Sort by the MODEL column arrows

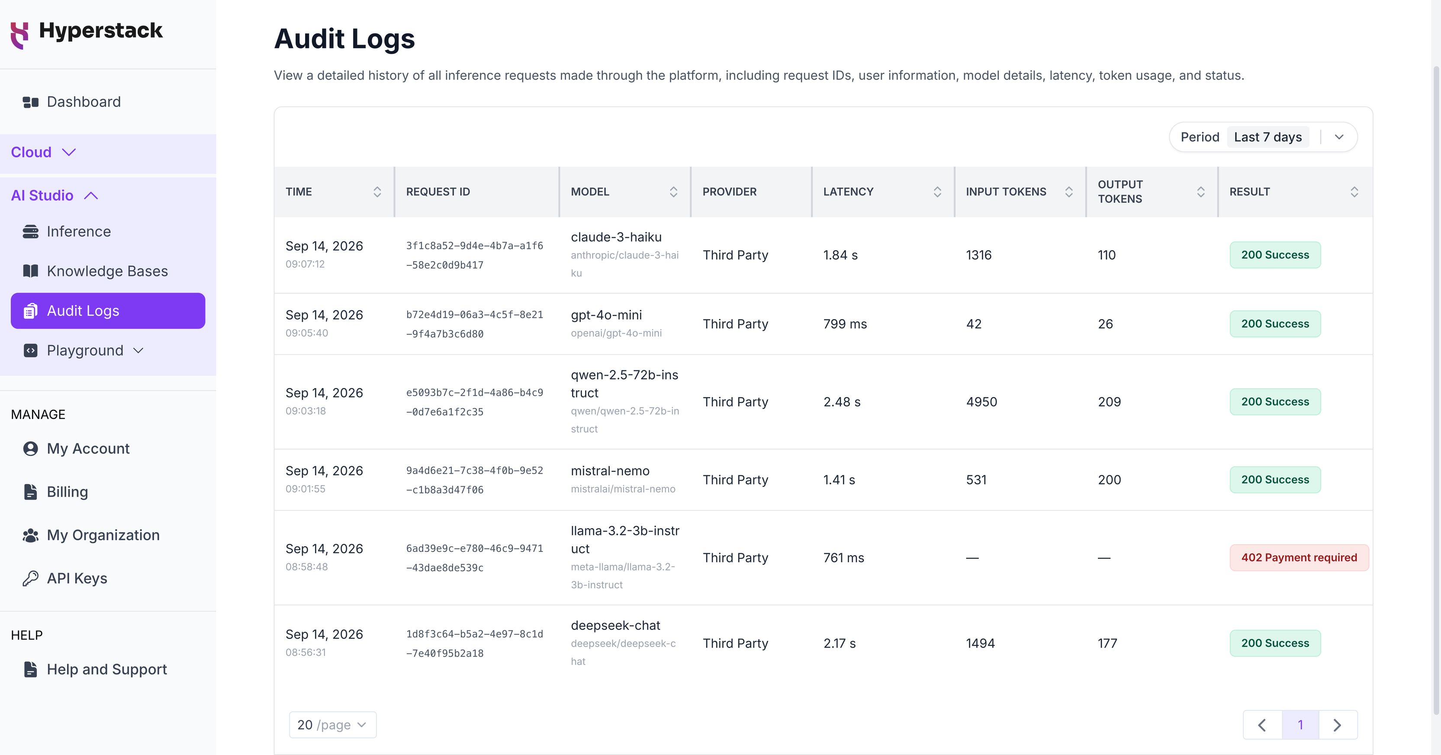(673, 192)
